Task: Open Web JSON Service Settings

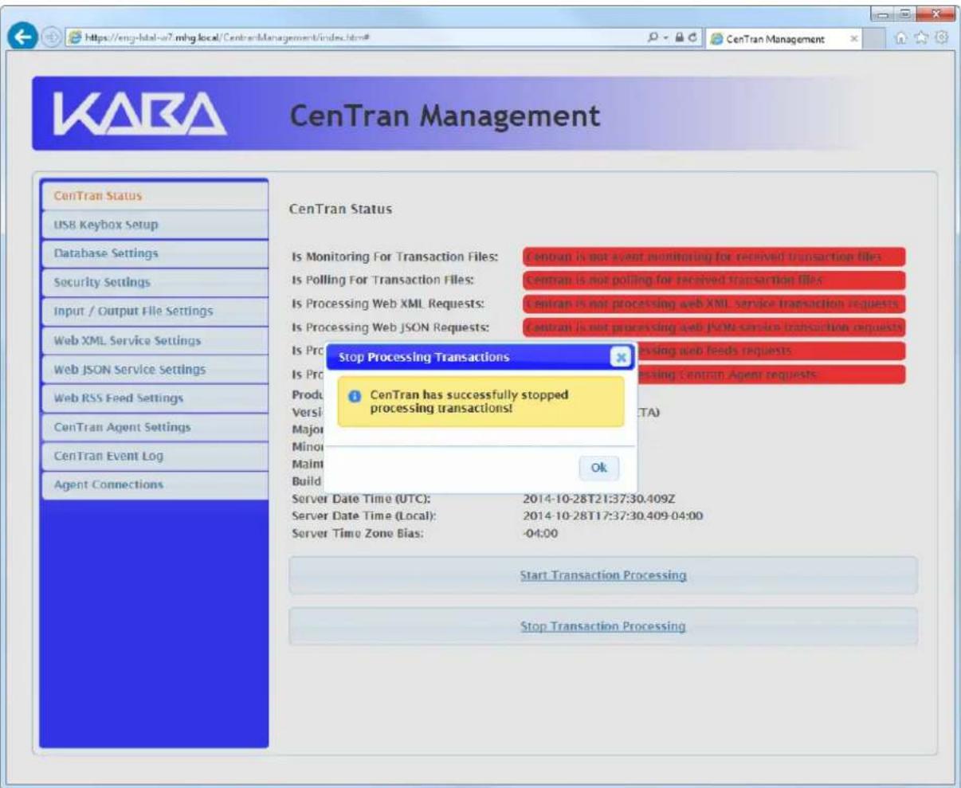Action: click(x=154, y=369)
